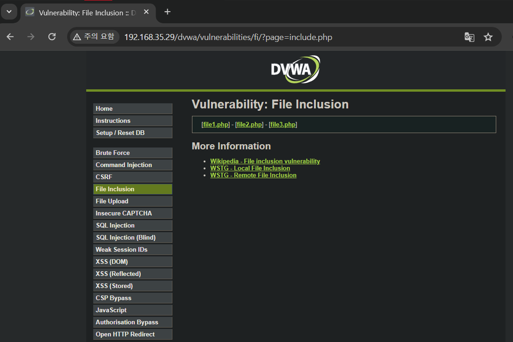This screenshot has height=342, width=513.
Task: Open the XSS (Stored) page
Action: pos(132,286)
